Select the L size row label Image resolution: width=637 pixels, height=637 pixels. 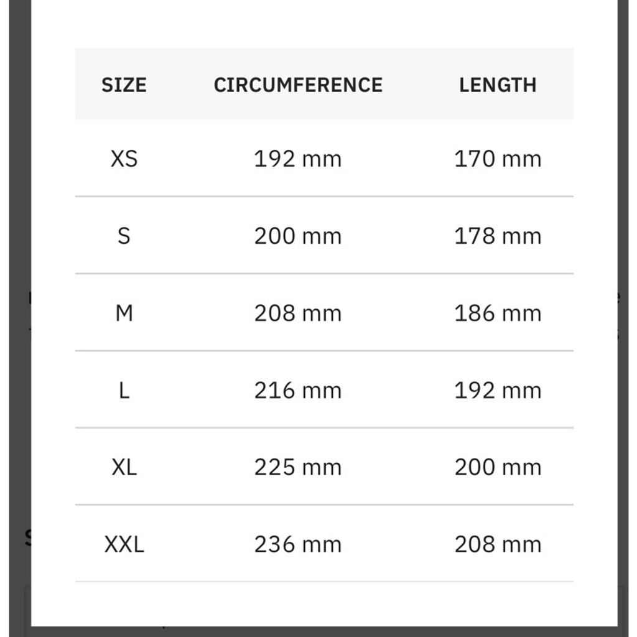pos(124,390)
